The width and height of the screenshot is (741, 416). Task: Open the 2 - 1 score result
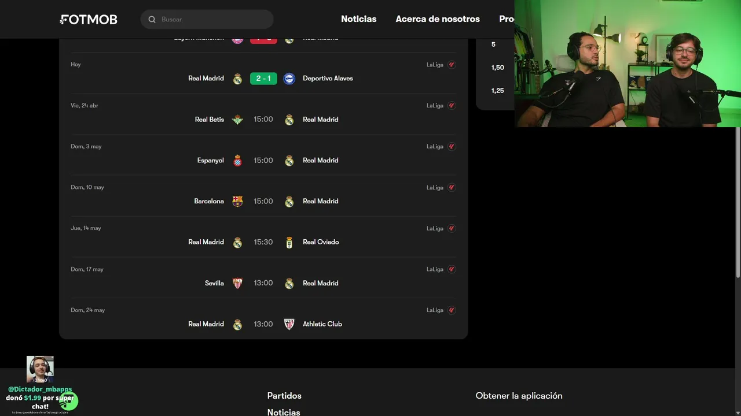click(263, 79)
